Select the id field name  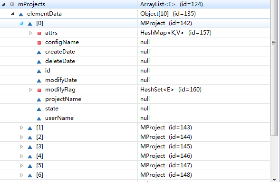click(x=48, y=71)
